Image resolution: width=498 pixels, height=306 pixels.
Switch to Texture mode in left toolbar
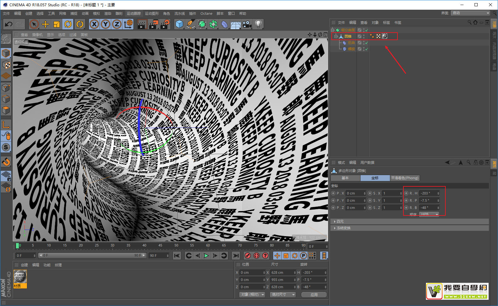click(x=6, y=65)
